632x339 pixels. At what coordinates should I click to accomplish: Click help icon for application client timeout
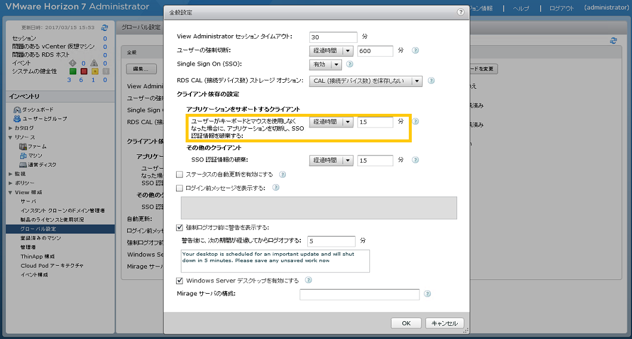[x=415, y=121]
